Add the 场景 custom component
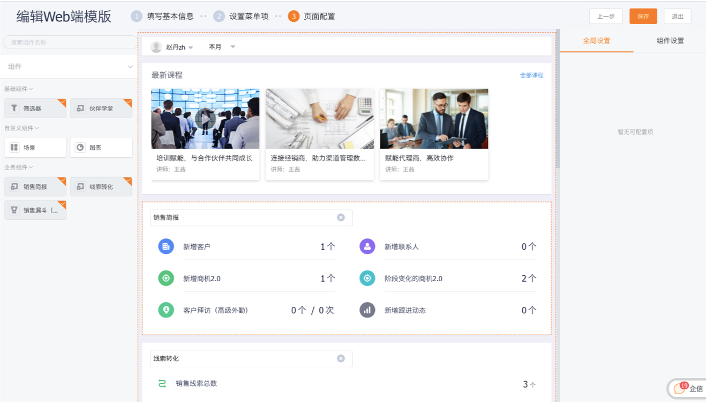The height and width of the screenshot is (402, 706). click(x=35, y=148)
